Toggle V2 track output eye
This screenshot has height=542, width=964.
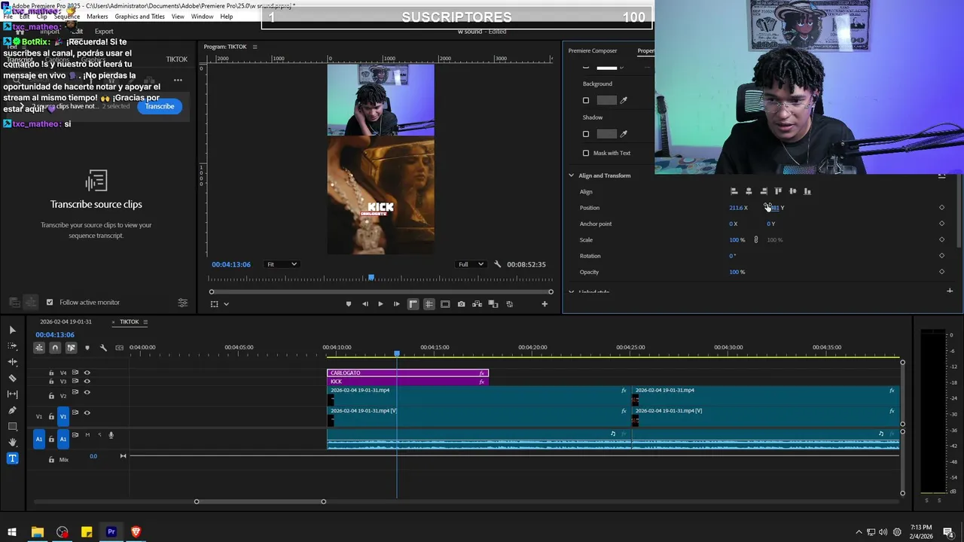point(87,393)
